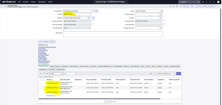
Task: Click New button in Project Tasks list
Action: click(179, 74)
